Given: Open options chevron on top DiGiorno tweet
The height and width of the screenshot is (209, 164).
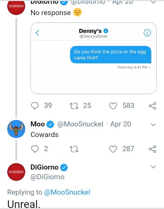Looking at the screenshot, I should coord(153,2).
